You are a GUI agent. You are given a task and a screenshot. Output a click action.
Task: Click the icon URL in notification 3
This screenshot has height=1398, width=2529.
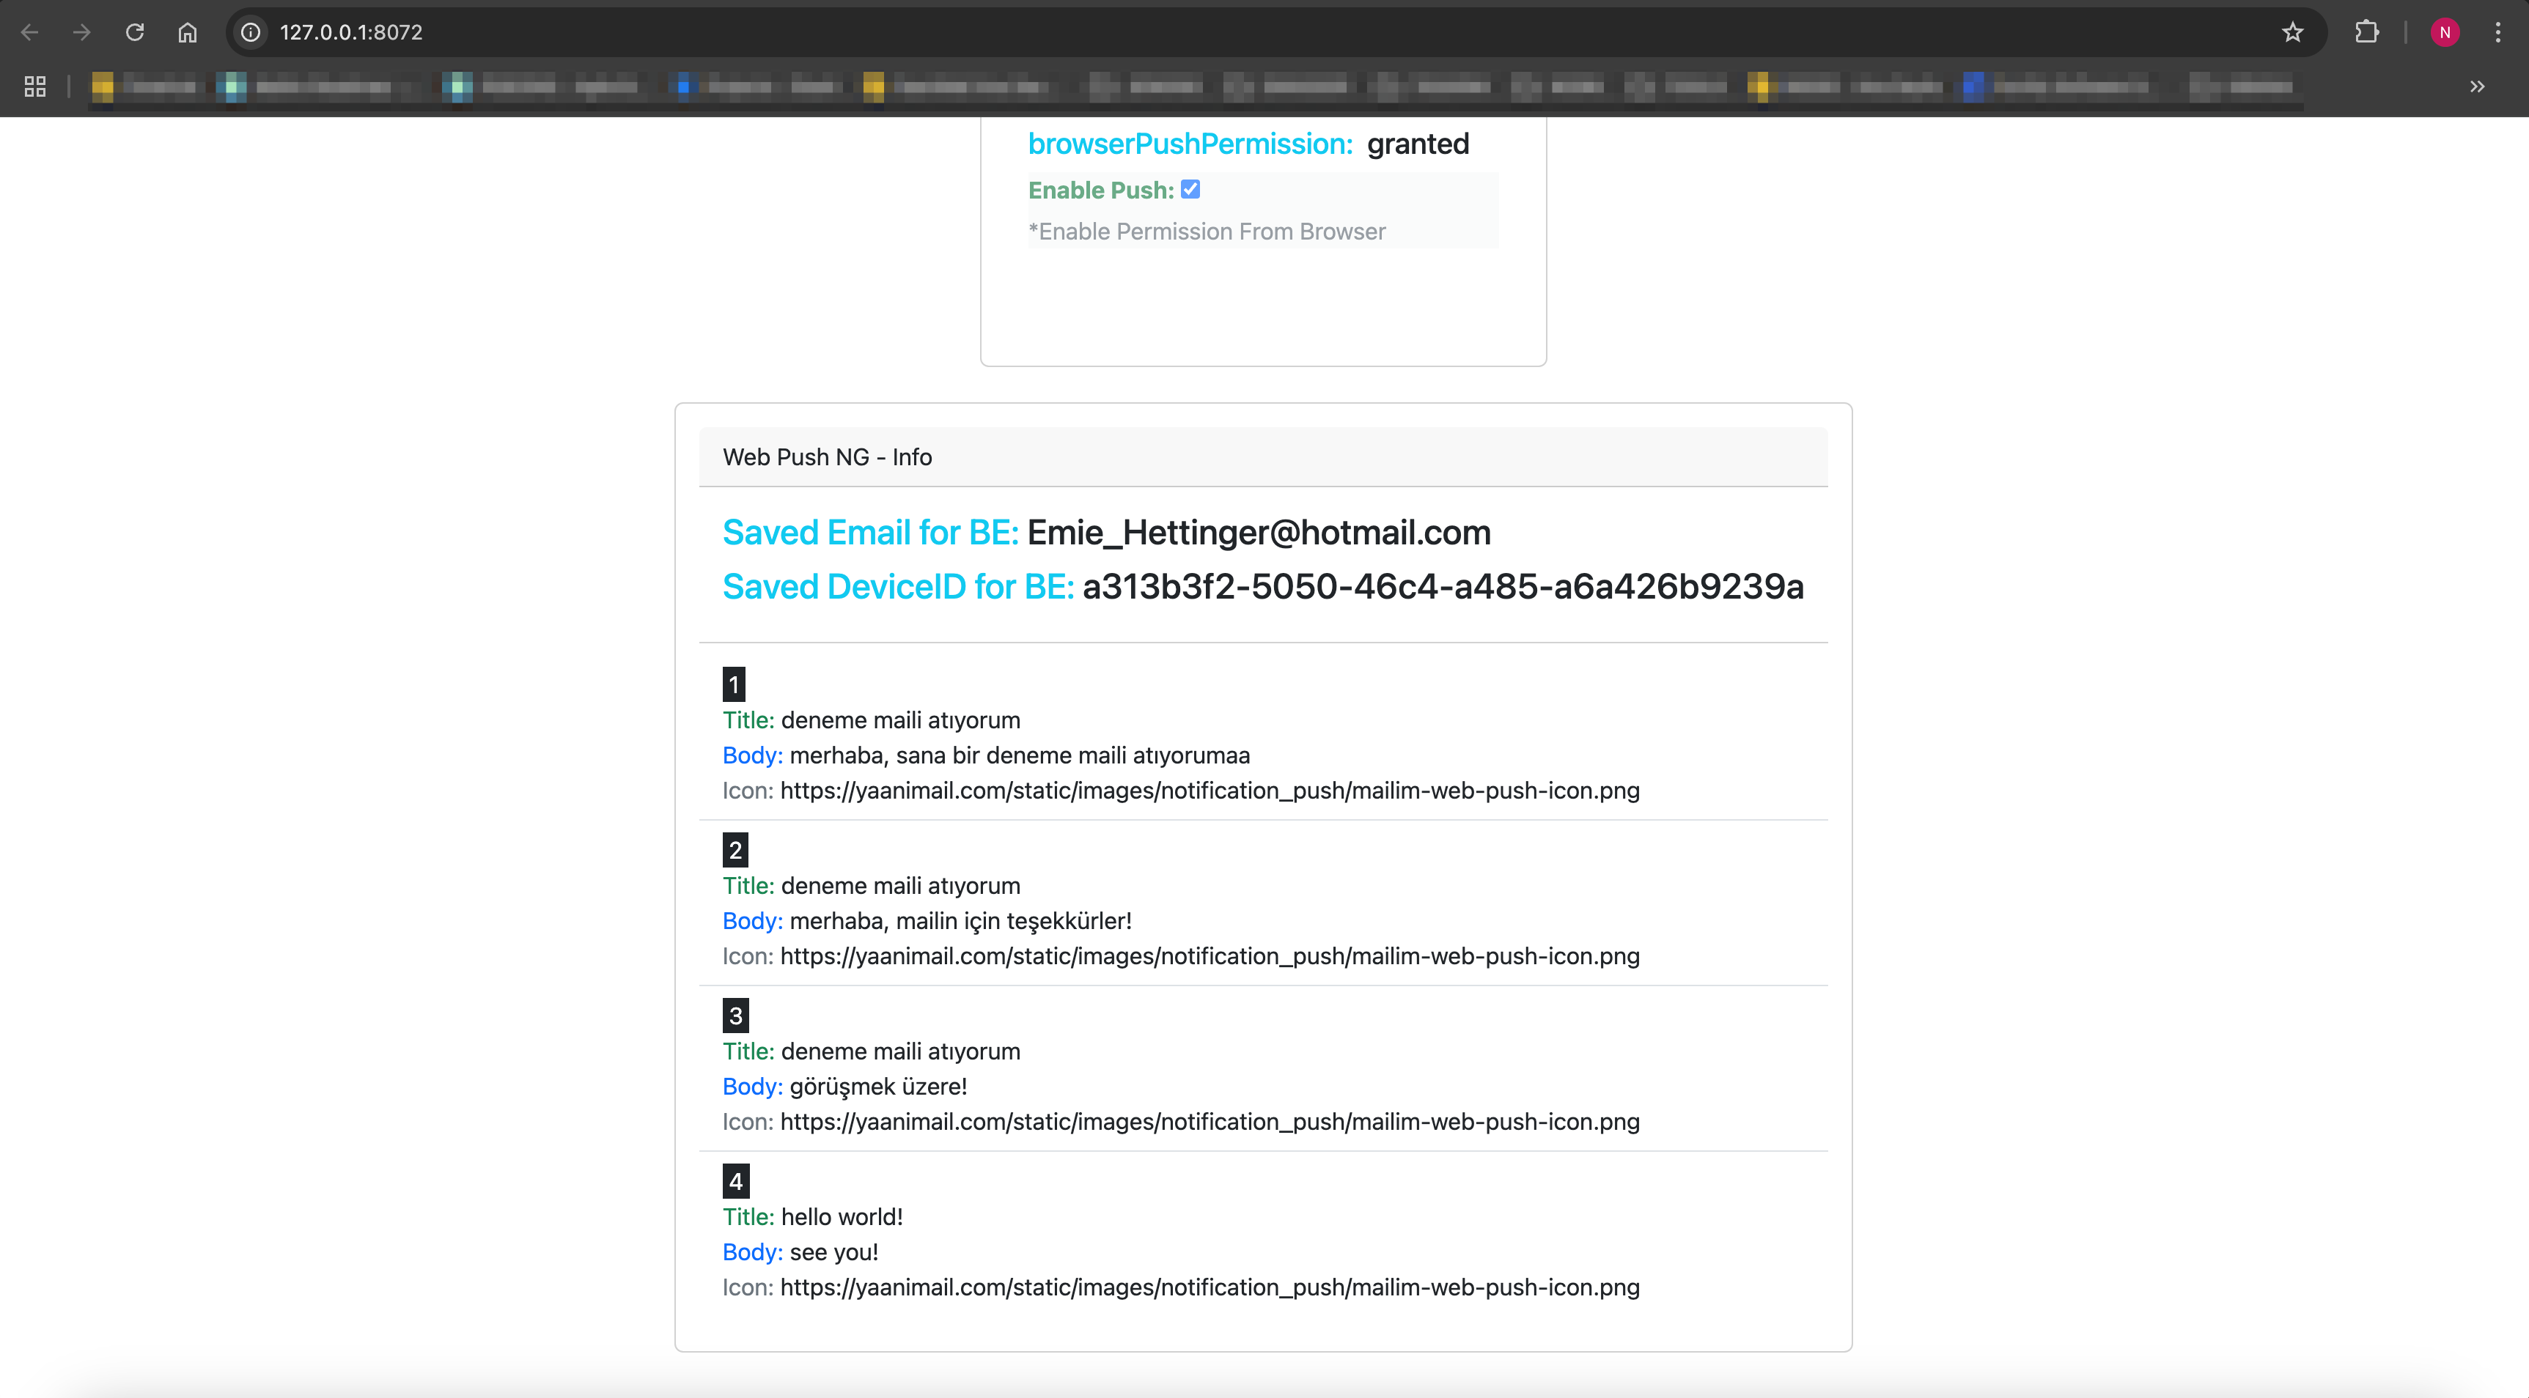click(x=1210, y=1123)
